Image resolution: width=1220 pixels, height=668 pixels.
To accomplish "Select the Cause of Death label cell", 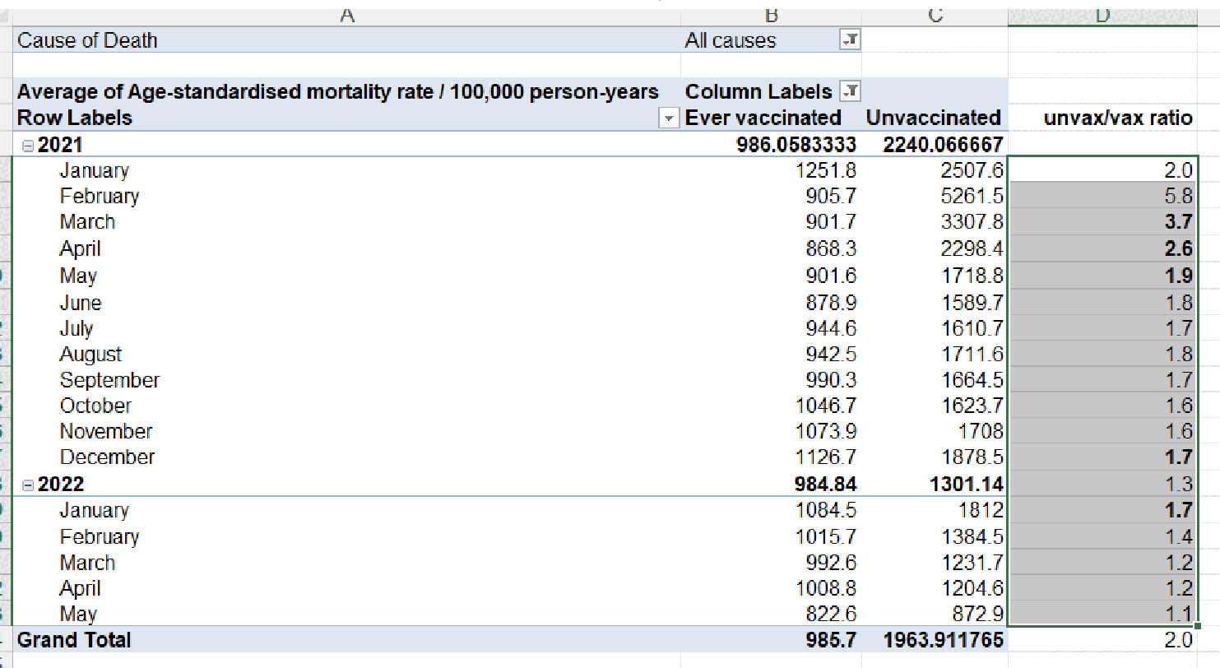I will click(87, 40).
